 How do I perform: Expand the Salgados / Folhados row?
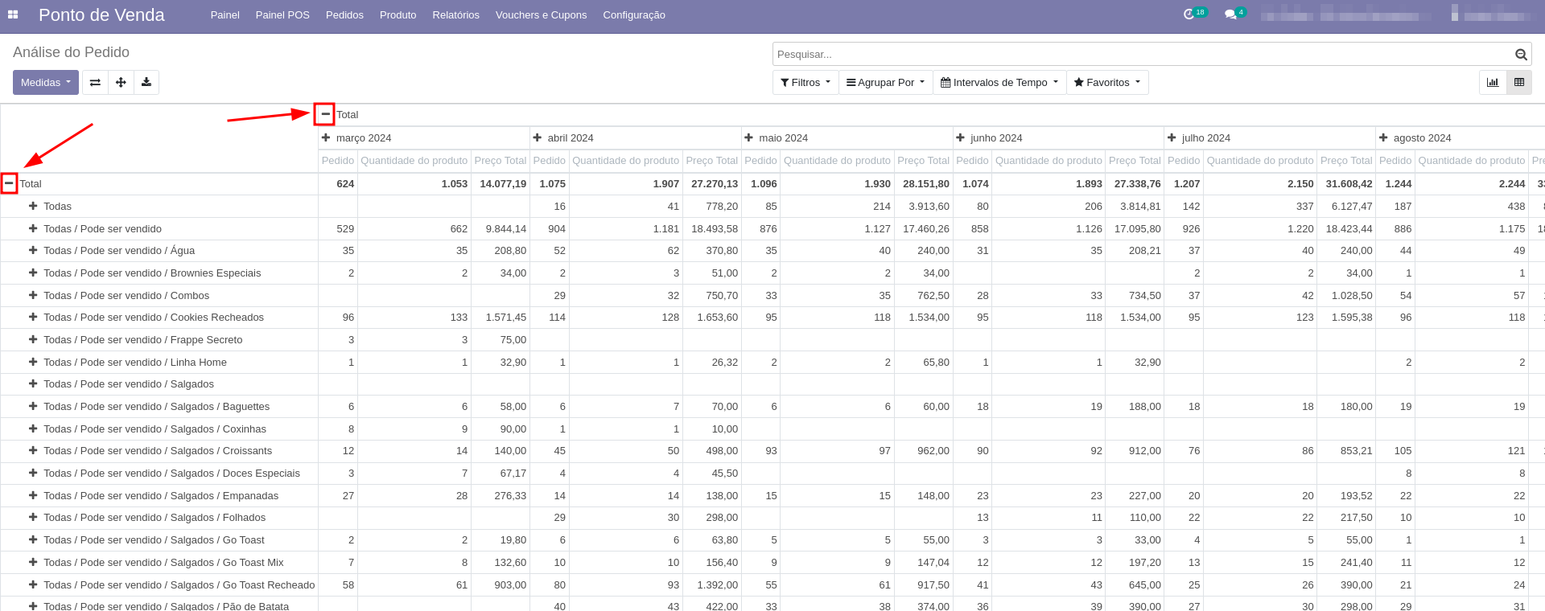coord(33,517)
